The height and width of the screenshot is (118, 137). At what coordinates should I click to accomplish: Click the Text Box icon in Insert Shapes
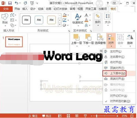(x=12, y=20)
